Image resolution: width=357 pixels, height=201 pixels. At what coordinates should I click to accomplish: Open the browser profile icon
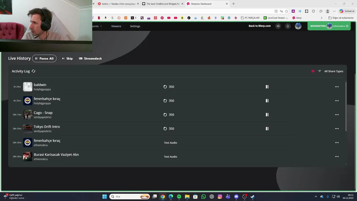coord(327,11)
